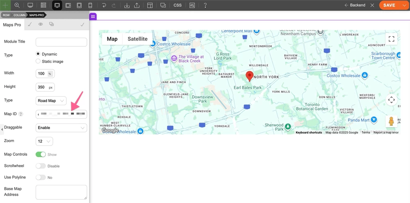Toggle the Use Polyline switch
This screenshot has width=410, height=203.
(x=41, y=177)
